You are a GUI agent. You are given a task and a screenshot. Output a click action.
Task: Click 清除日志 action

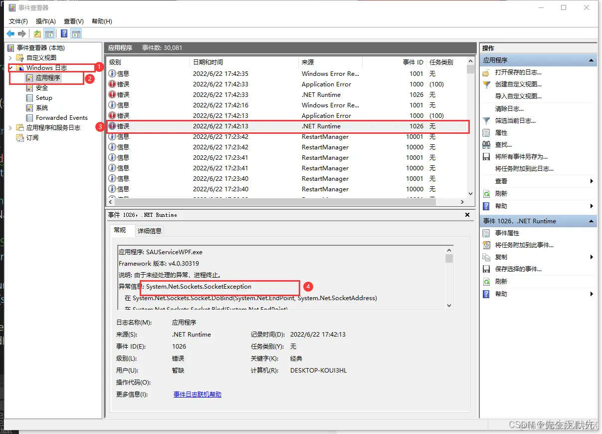509,109
